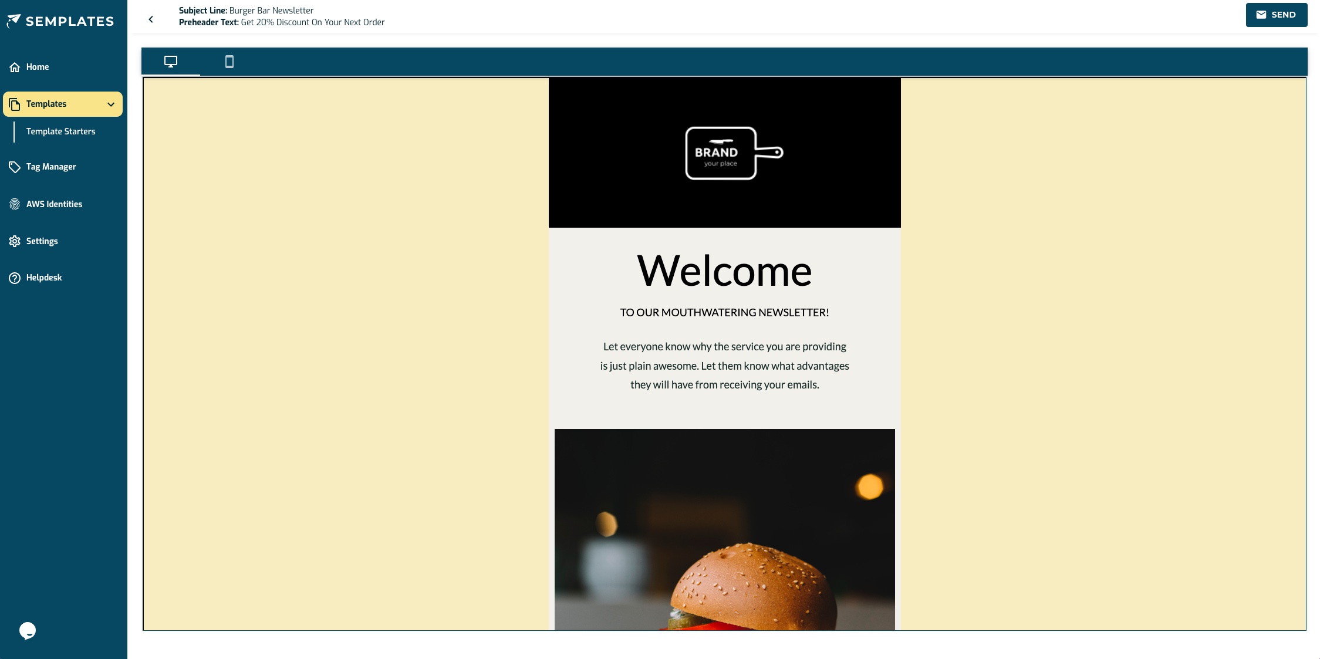Click the Tag Manager tag icon
1320x659 pixels.
15,167
